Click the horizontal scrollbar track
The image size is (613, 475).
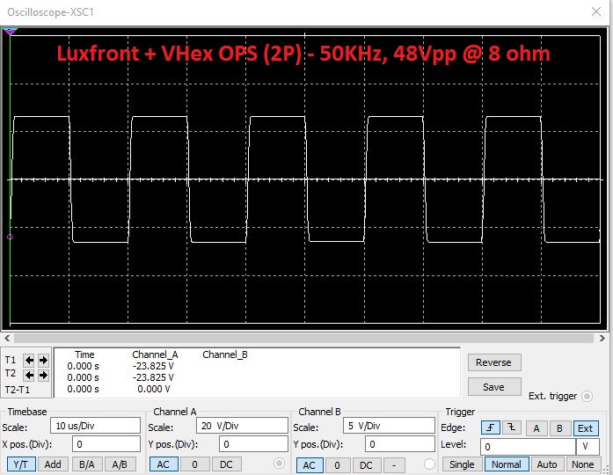(303, 338)
